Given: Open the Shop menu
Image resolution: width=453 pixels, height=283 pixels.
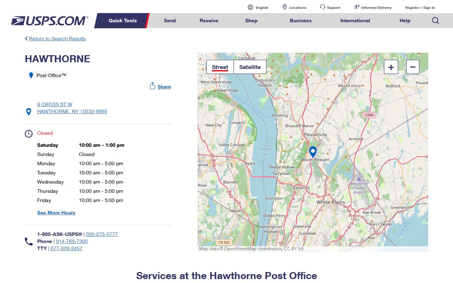Looking at the screenshot, I should [251, 21].
